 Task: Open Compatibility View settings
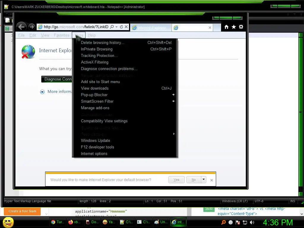125,121
